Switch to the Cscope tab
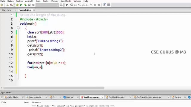Screen dimensions: 191x107 click(178, 97)
